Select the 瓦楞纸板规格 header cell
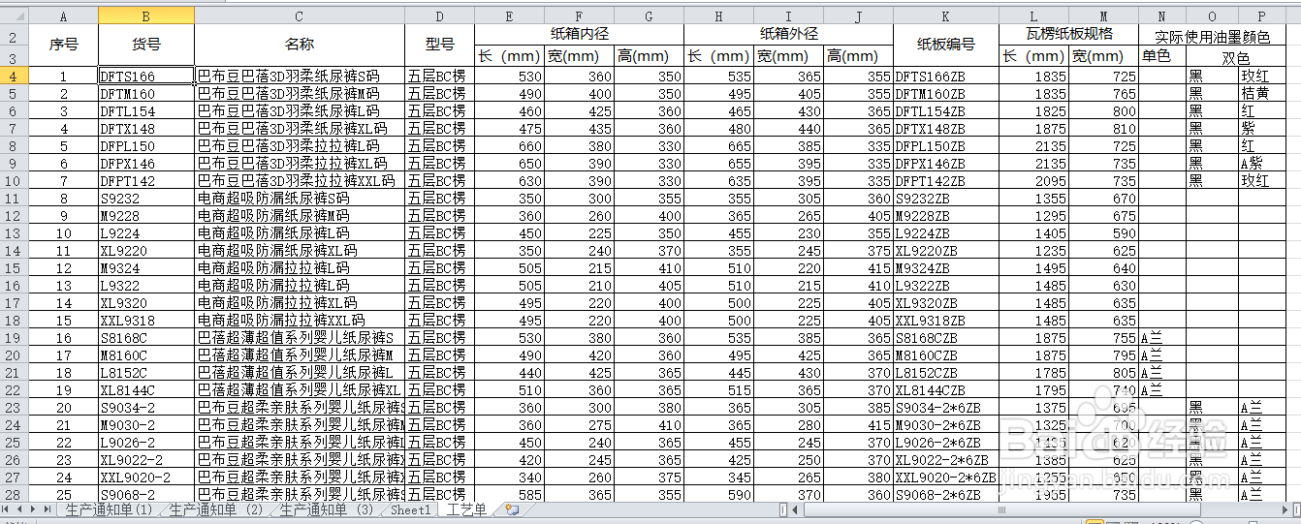 (x=1068, y=34)
